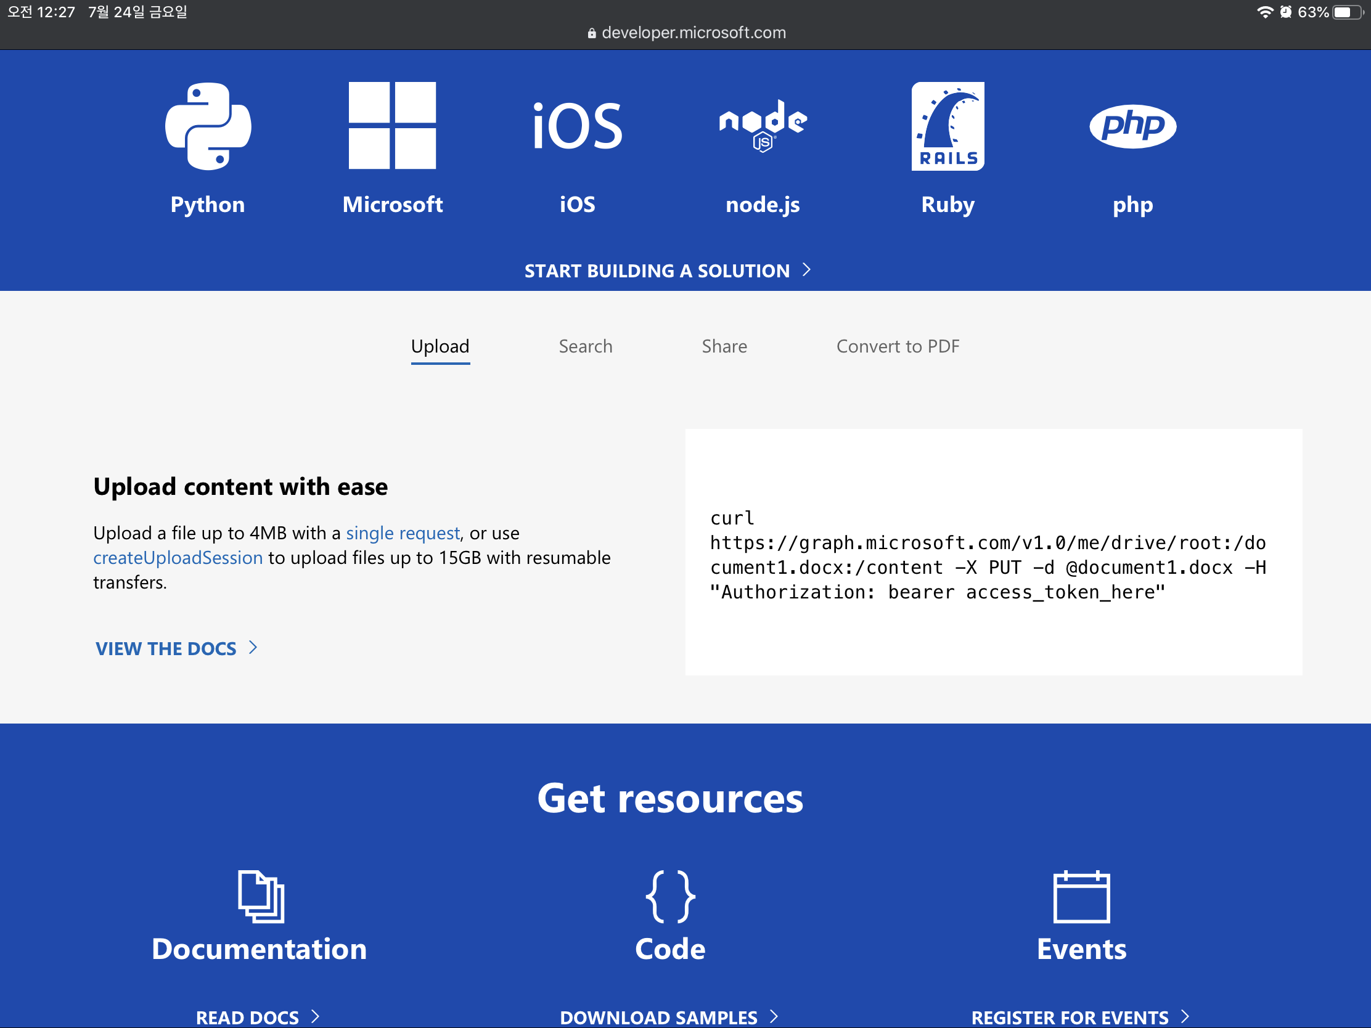
Task: Click the chevron beside REGISTER FOR EVENTS
Action: pos(1184,1016)
